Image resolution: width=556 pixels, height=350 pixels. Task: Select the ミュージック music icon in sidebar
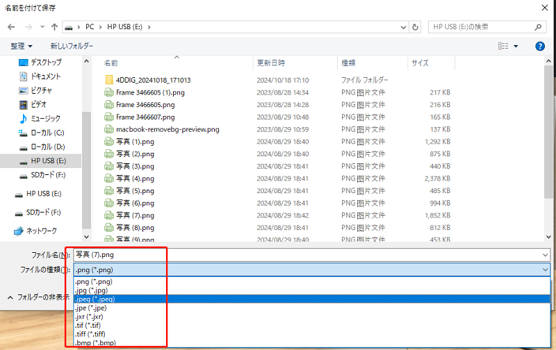tap(23, 119)
